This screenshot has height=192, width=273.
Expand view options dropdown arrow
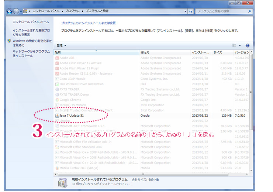(x=240, y=45)
